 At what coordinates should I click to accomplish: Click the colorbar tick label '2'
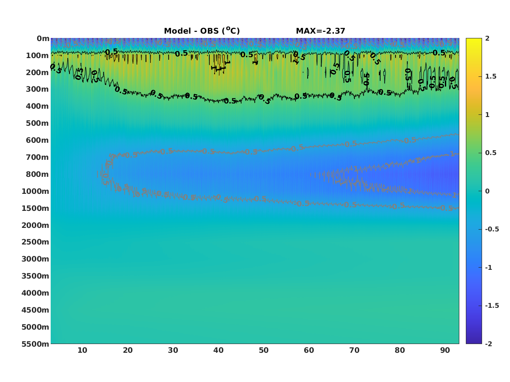click(487, 38)
